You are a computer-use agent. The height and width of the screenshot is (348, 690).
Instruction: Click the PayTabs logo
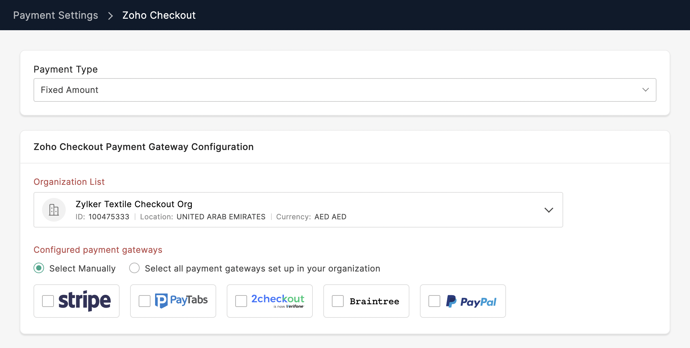181,301
